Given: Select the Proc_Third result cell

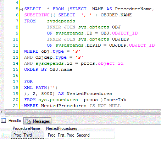Looking at the screenshot, I should coord(28,135).
